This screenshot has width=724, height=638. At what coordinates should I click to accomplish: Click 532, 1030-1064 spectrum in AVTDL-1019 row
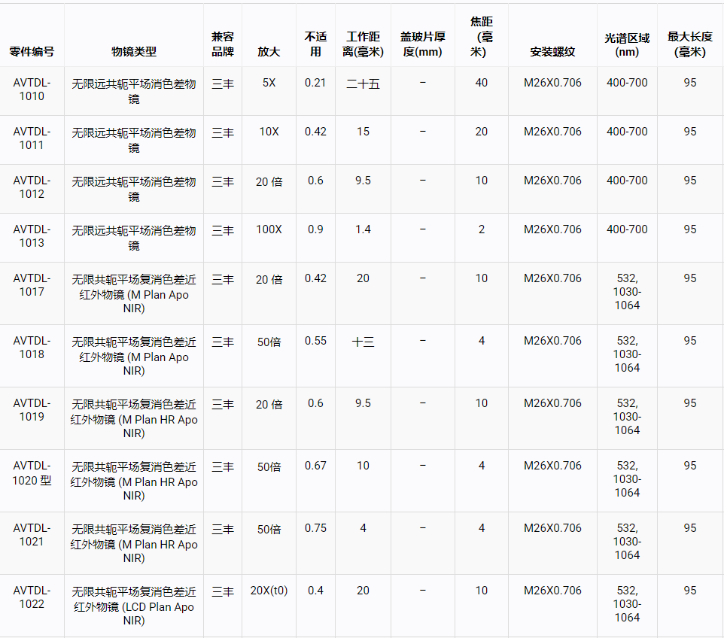[627, 416]
